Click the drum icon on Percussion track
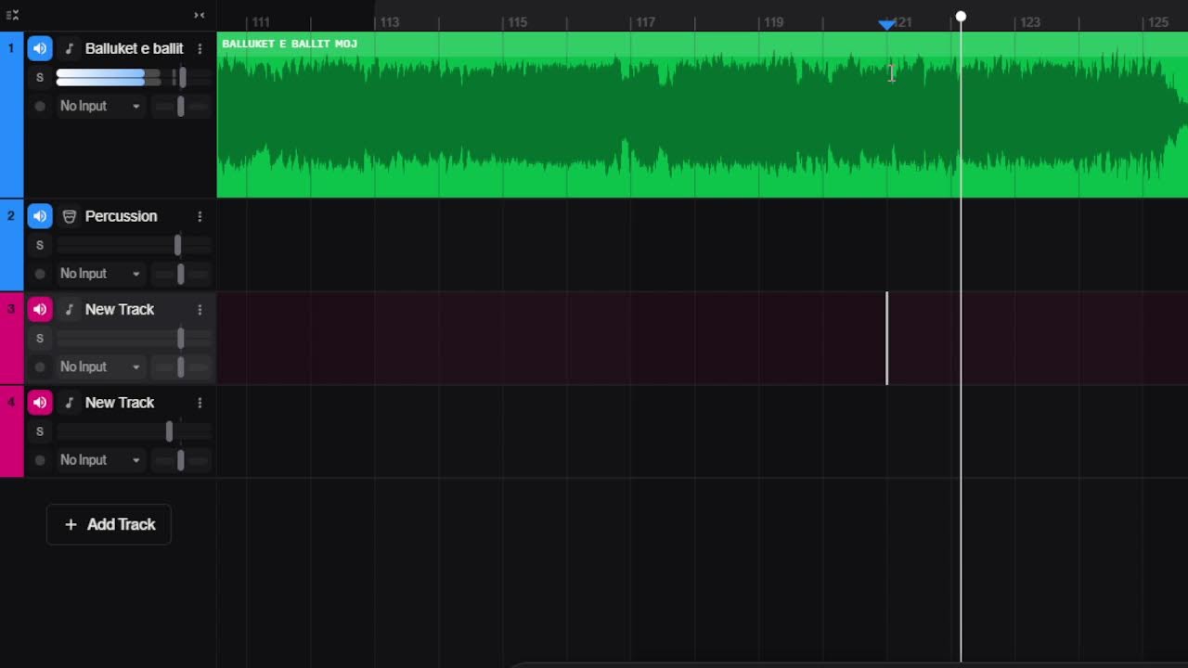The width and height of the screenshot is (1188, 668). [x=69, y=216]
